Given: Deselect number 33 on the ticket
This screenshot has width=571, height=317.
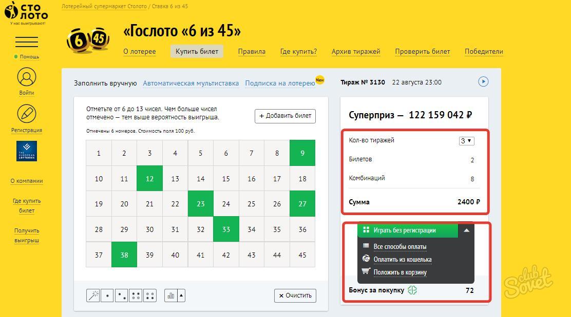Looking at the screenshot, I should (x=226, y=229).
